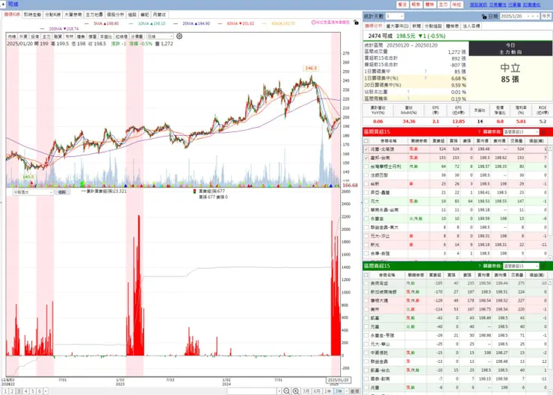Check the 中國信託 broker checkbox
This screenshot has height=395, width=553.
click(366, 352)
